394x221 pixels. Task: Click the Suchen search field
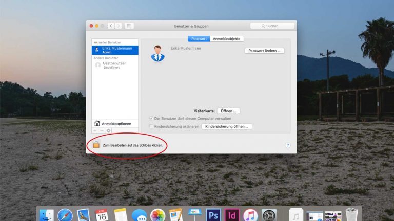[272, 26]
